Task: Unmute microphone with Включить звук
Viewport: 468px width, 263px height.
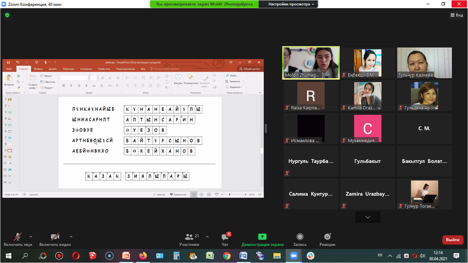Action: pos(17,237)
